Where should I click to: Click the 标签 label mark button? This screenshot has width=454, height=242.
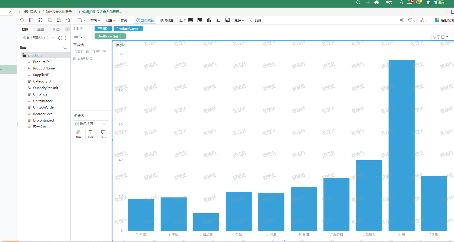(x=91, y=134)
